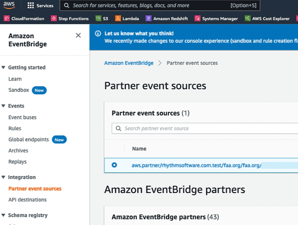Viewport: 298px width, 225px height.
Task: Select Partner event sources in sidebar
Action: click(35, 189)
